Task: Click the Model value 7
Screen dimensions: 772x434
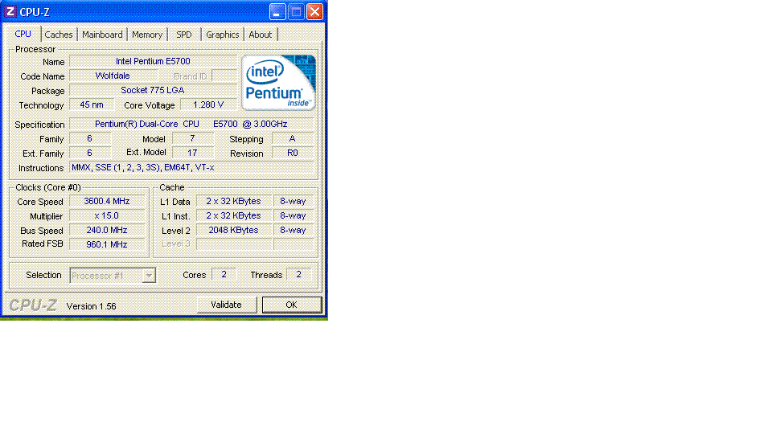Action: pos(192,139)
